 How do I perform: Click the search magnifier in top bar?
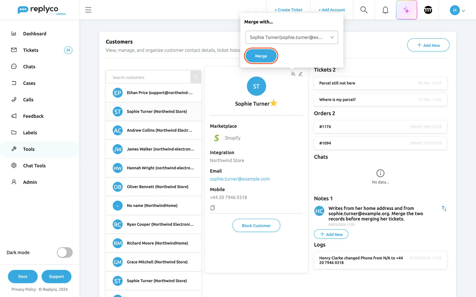tap(364, 10)
